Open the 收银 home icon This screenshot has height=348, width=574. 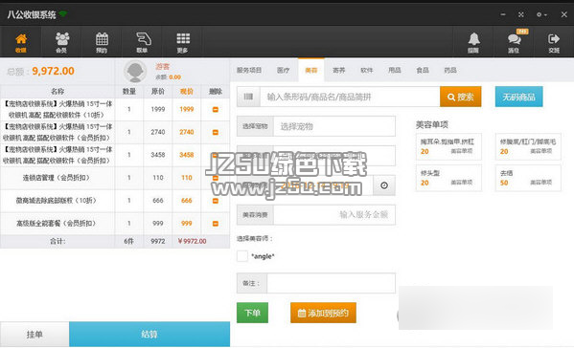[x=21, y=42]
